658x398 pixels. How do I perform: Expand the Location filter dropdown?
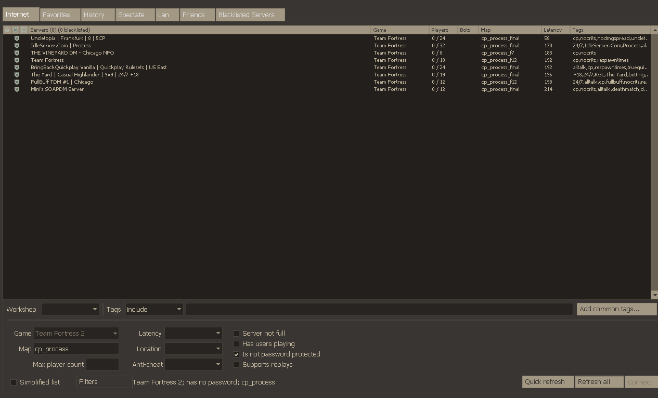[x=193, y=349]
